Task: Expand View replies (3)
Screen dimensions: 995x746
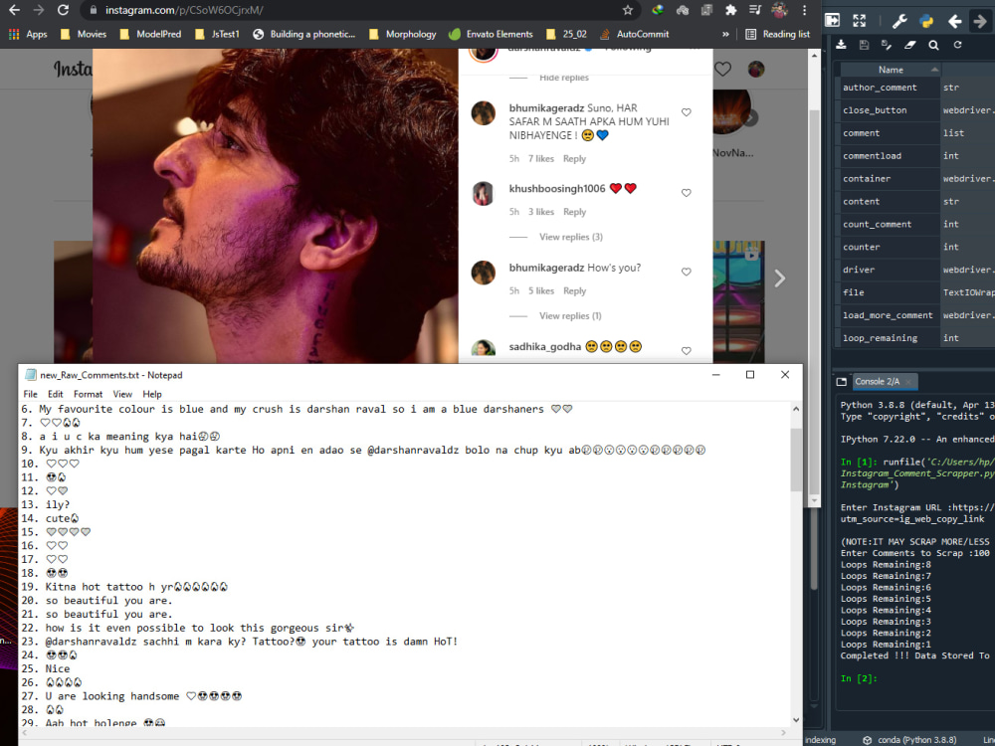Action: [x=570, y=237]
